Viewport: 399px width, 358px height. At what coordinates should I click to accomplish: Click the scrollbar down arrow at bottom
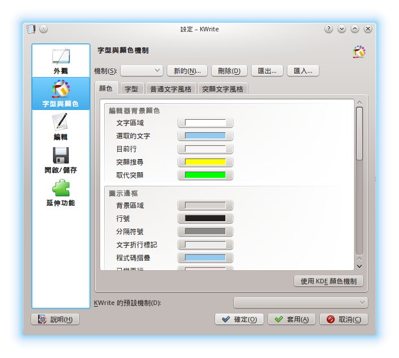click(359, 266)
